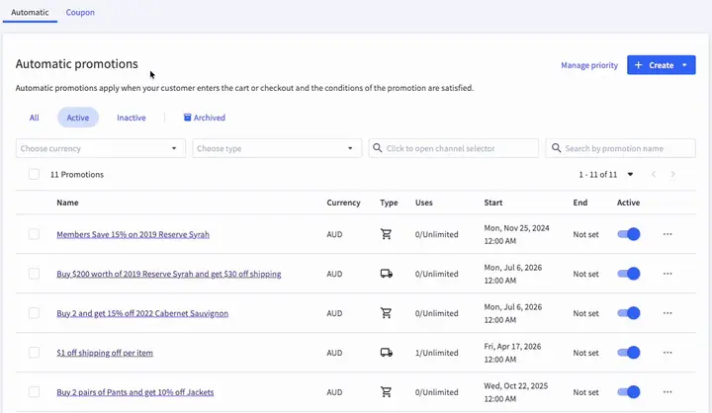The width and height of the screenshot is (712, 413).
Task: Open Buy $200 worth of 2019 Reserve Syrah promotion
Action: 169,274
